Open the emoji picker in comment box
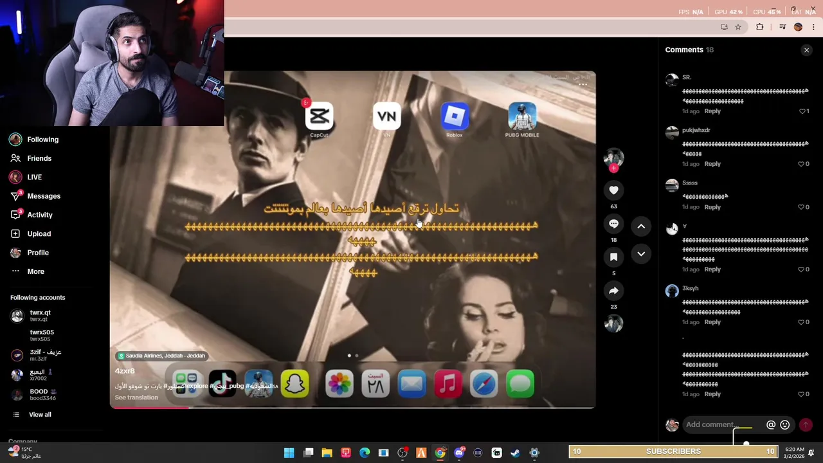The height and width of the screenshot is (463, 823). 784,424
